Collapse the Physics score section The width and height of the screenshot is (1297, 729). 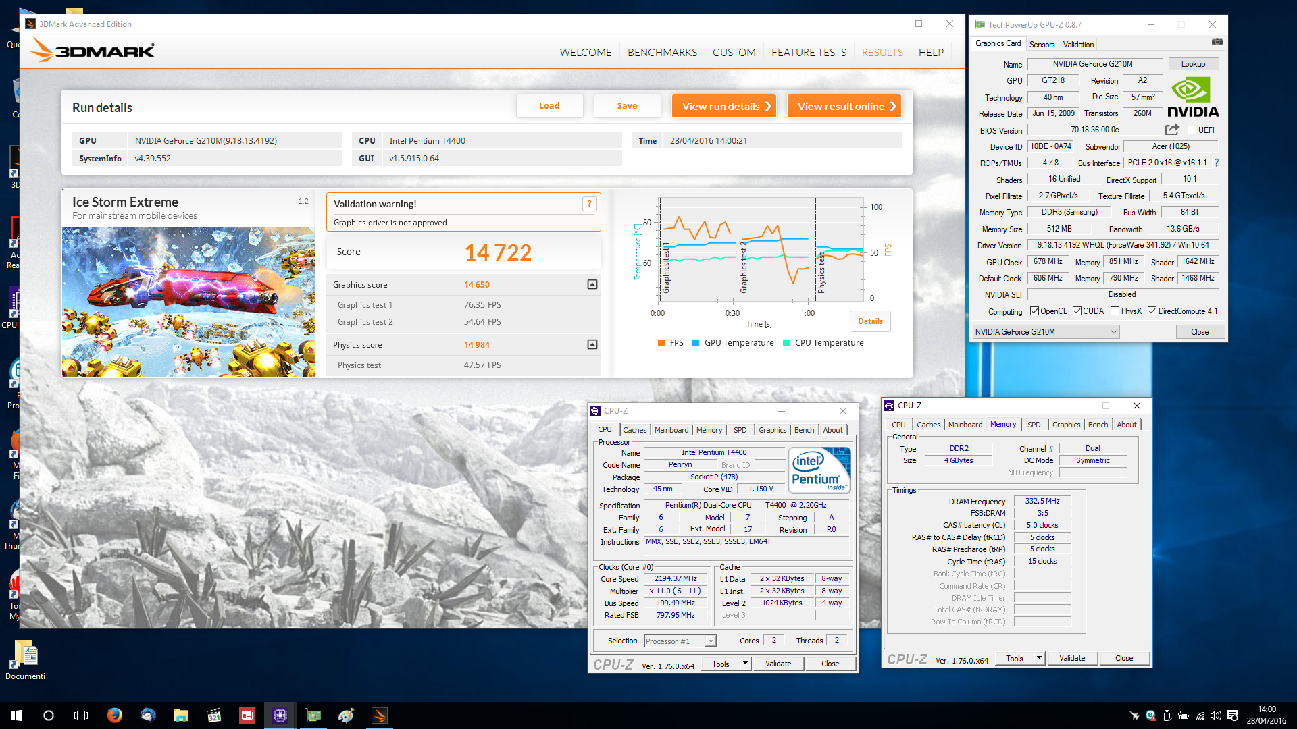click(x=592, y=344)
